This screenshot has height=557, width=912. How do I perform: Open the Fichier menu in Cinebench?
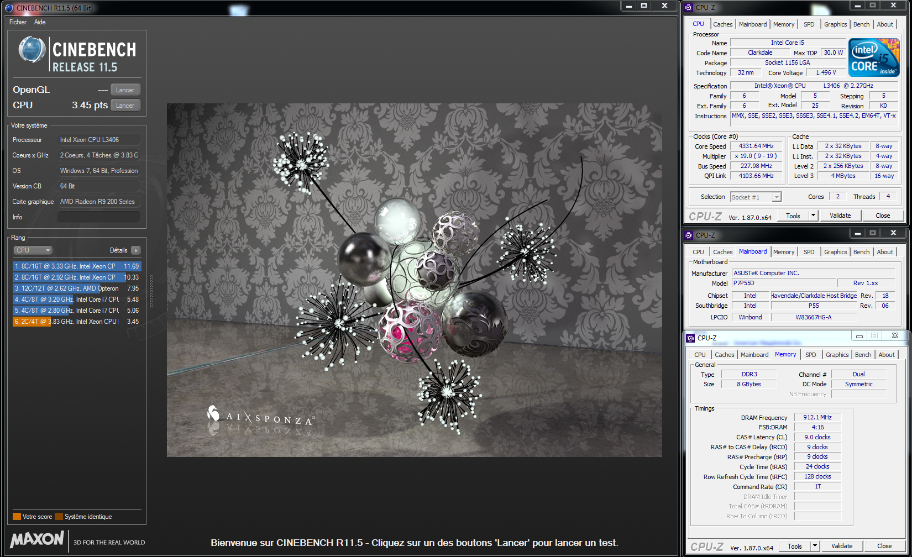pos(18,22)
